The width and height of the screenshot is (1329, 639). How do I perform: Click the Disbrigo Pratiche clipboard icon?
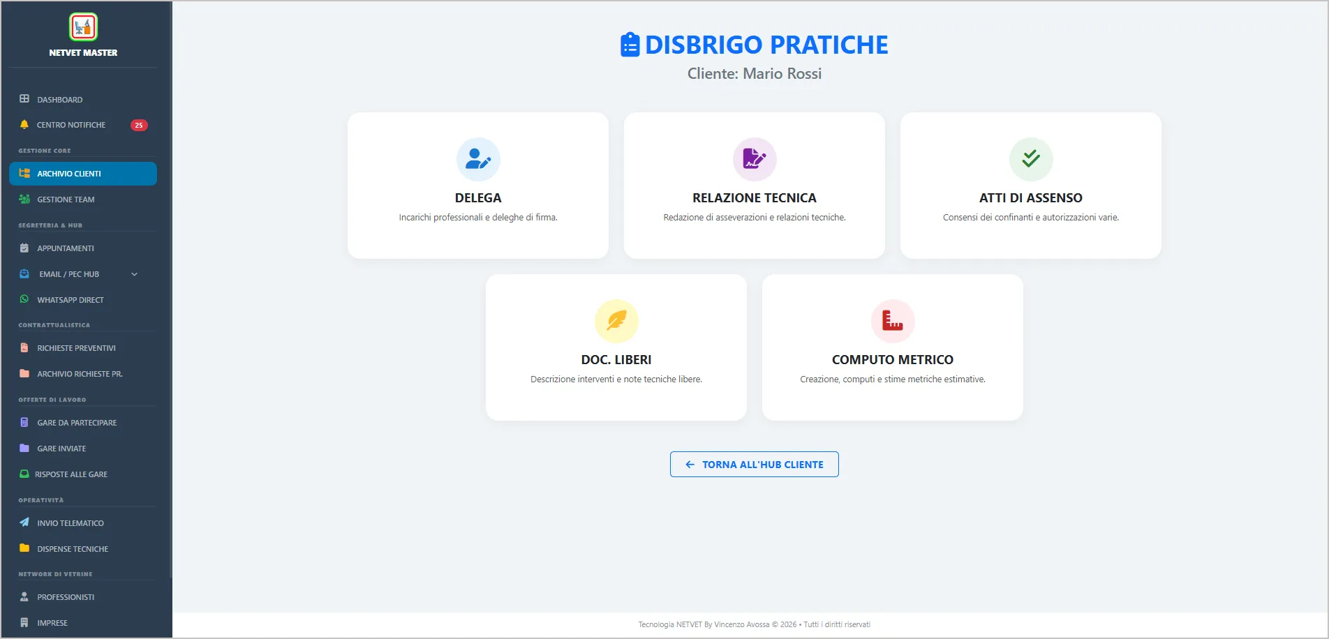coord(630,45)
